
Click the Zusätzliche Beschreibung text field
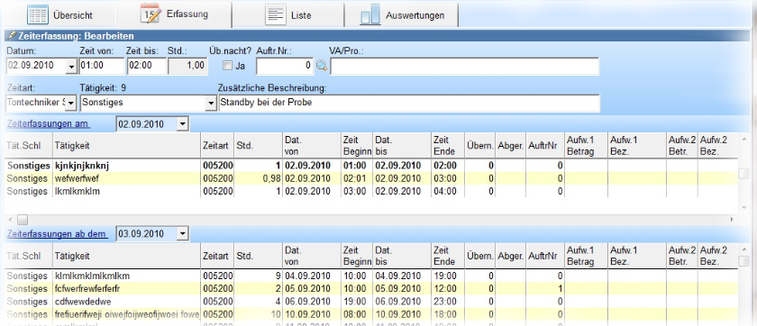point(409,103)
